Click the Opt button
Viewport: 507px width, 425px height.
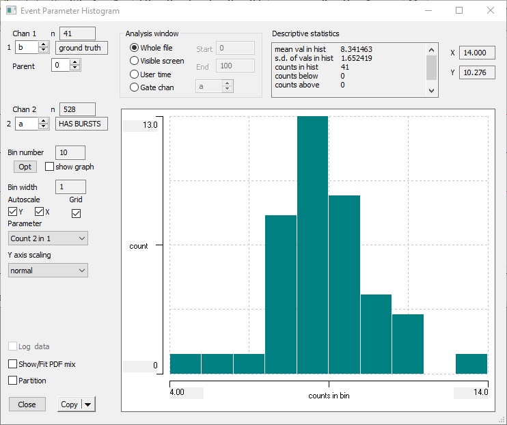(25, 167)
